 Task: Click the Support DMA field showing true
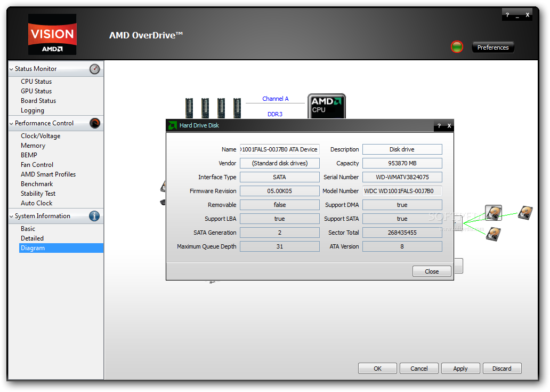click(402, 205)
